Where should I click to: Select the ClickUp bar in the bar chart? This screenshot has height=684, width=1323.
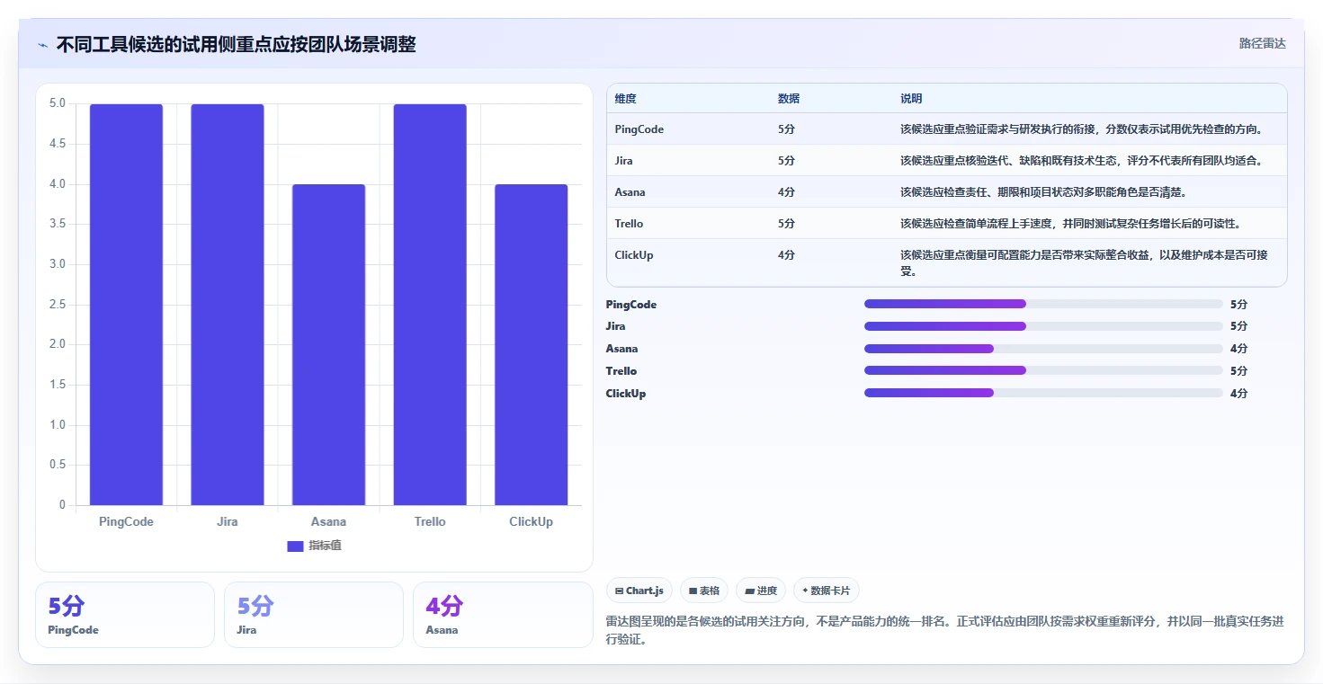click(531, 344)
